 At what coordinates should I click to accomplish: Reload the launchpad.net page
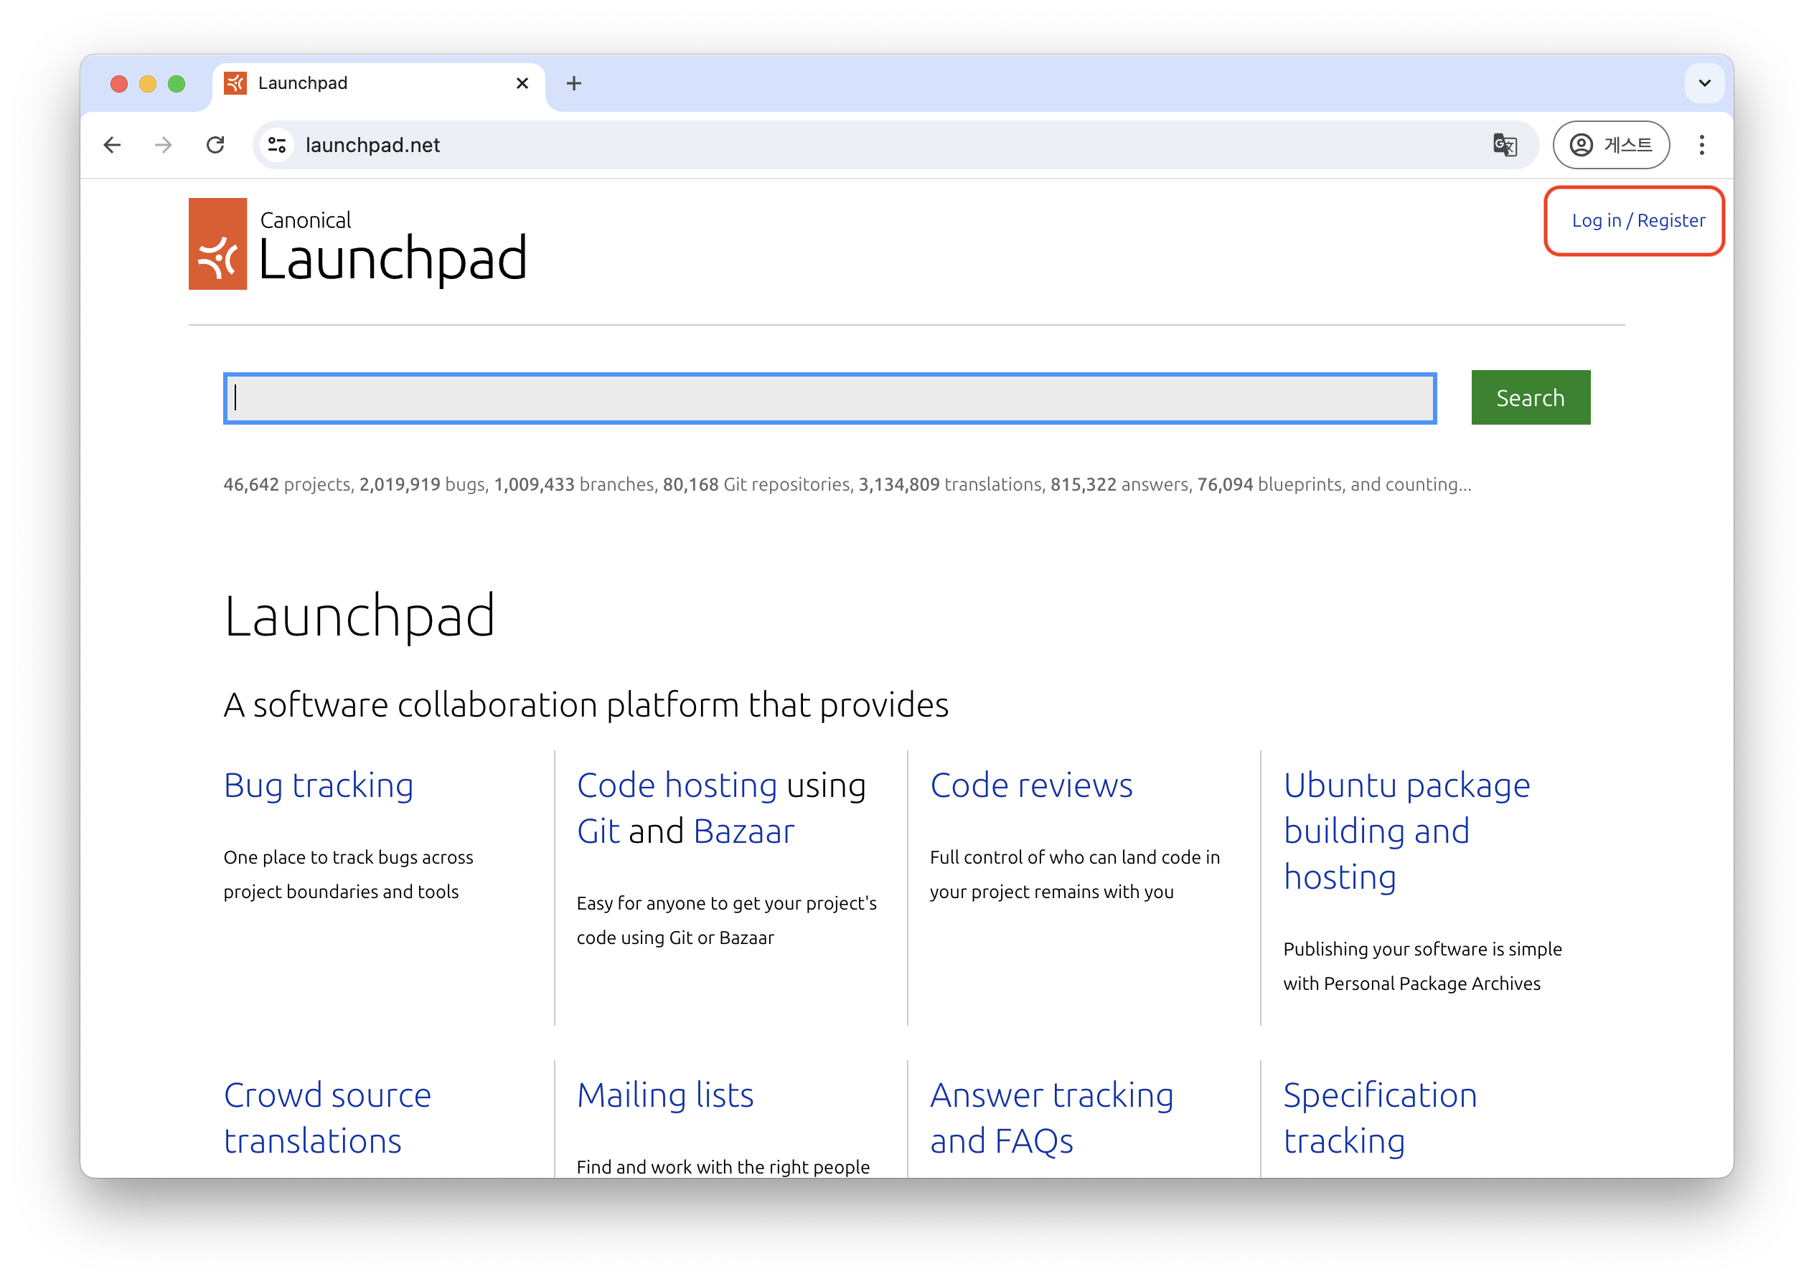click(x=215, y=145)
